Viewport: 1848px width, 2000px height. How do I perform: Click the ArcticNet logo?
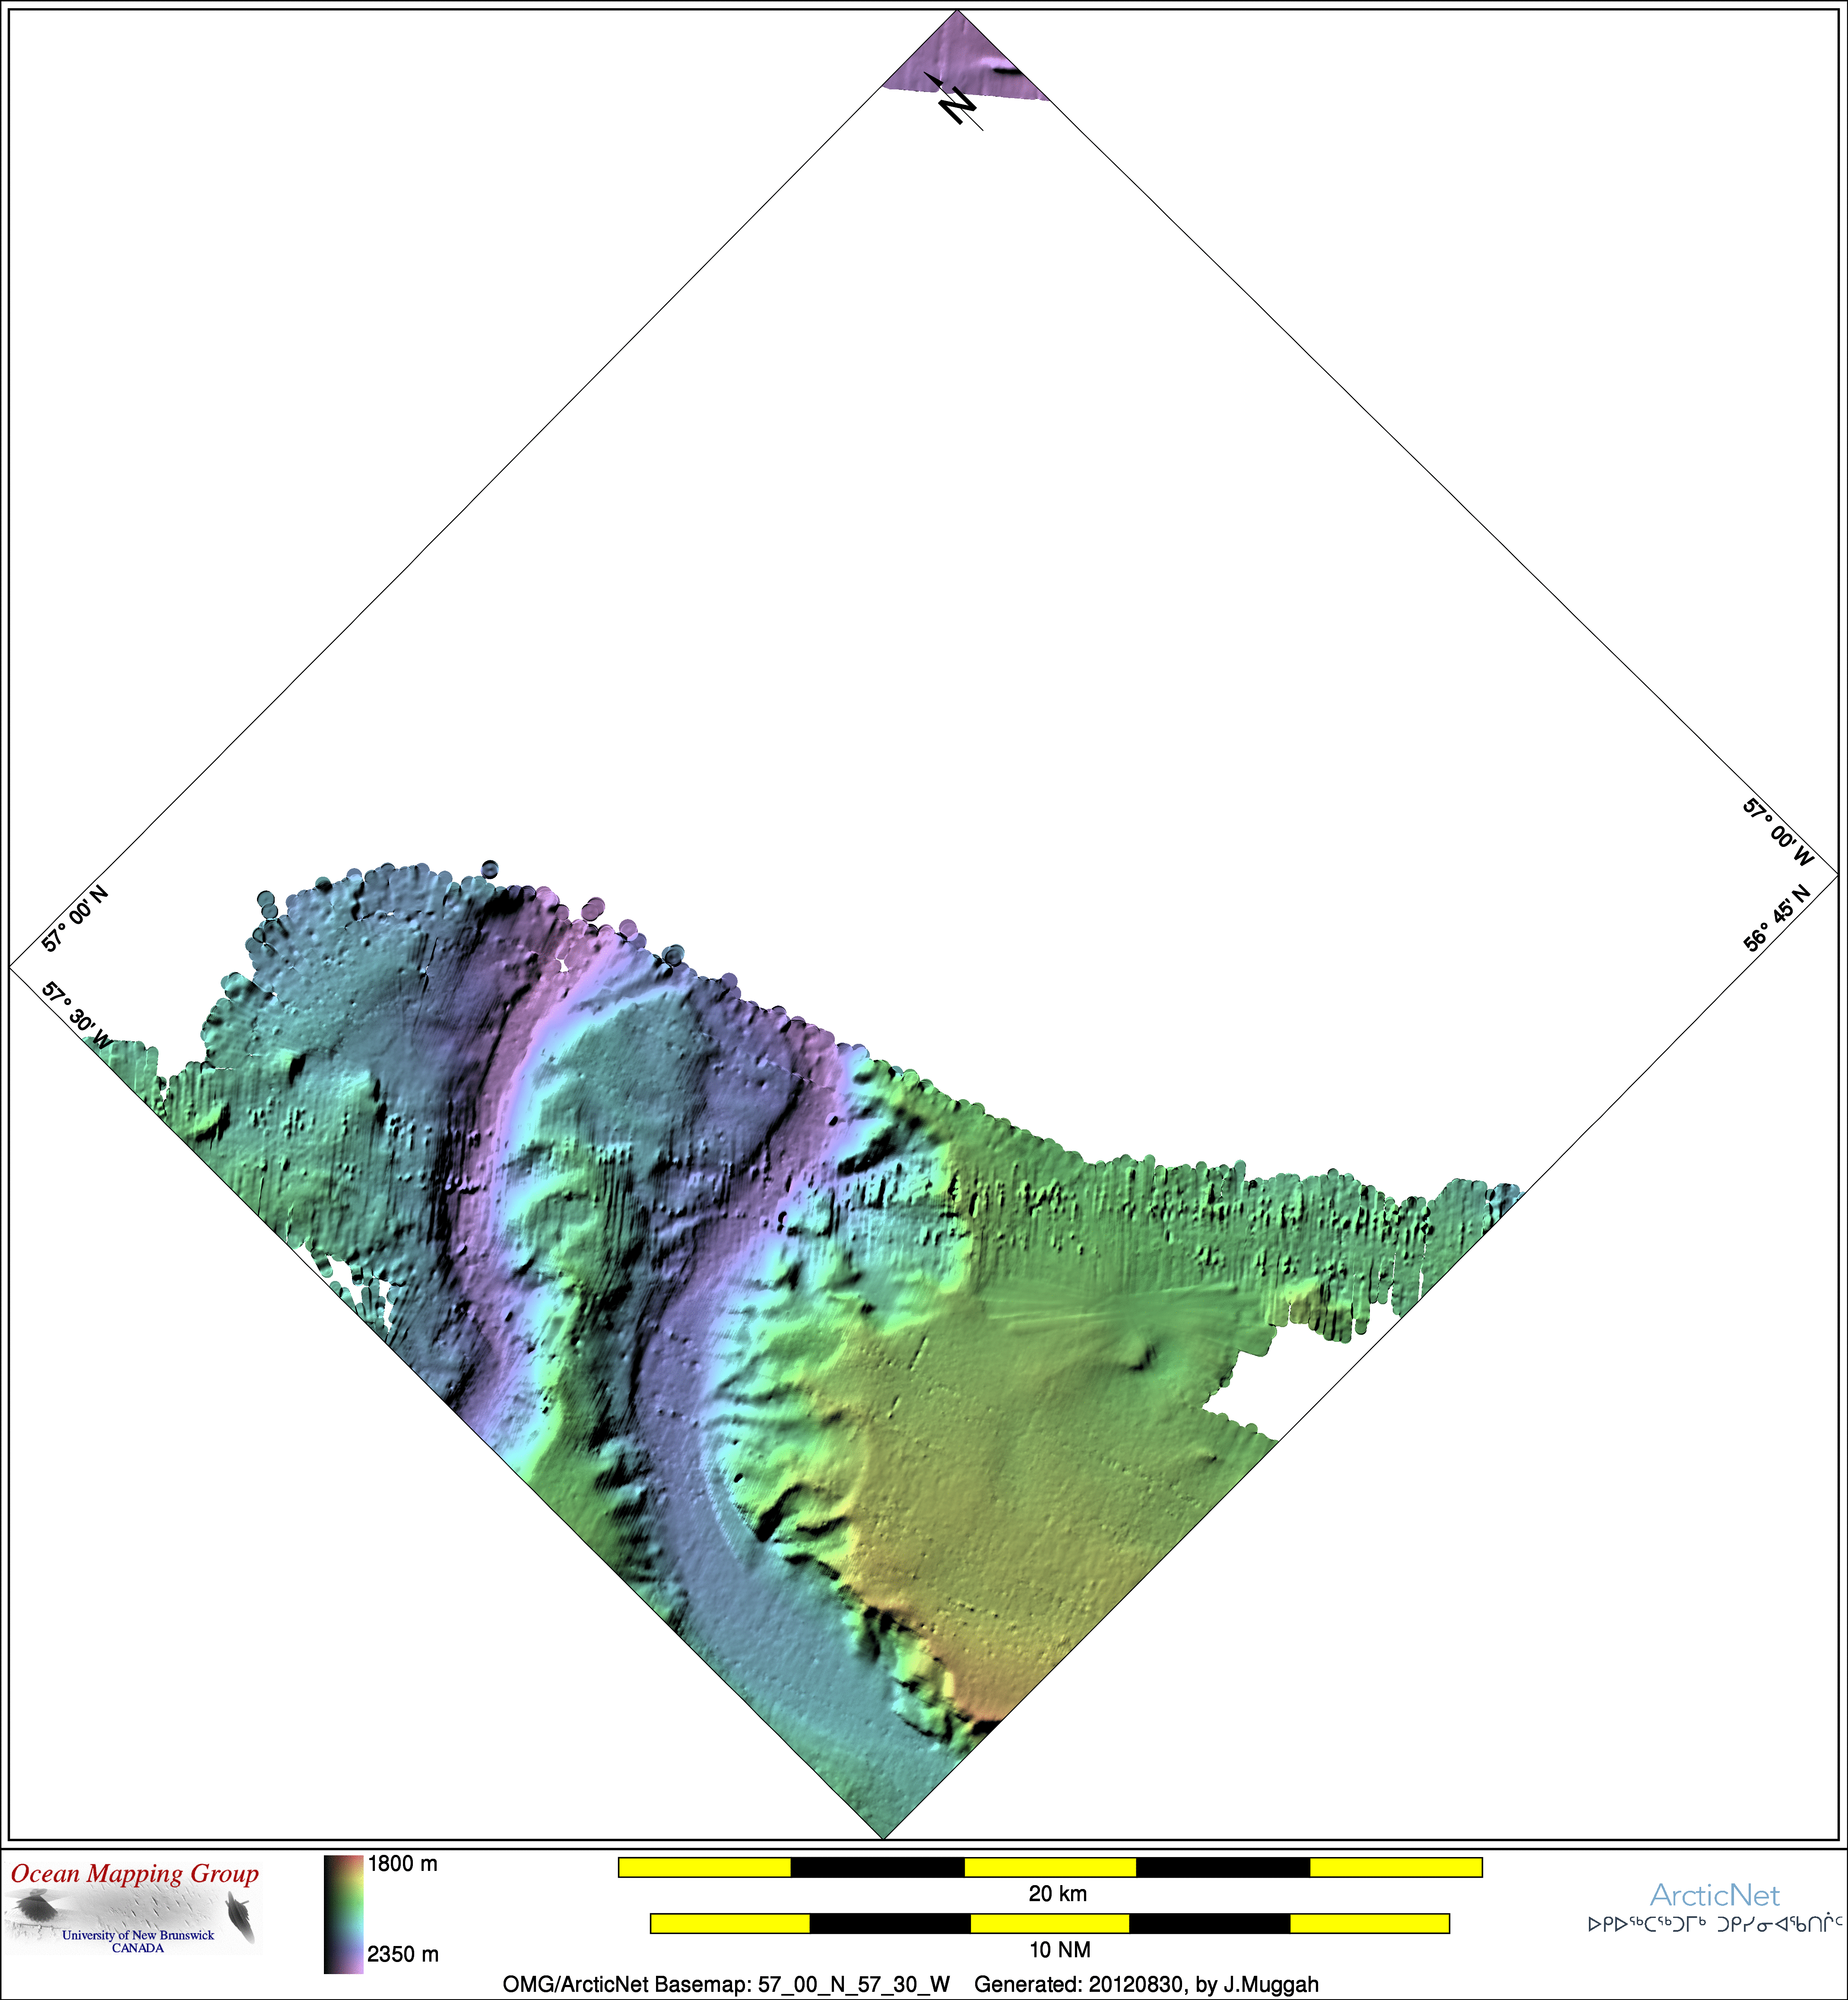tap(1714, 1895)
